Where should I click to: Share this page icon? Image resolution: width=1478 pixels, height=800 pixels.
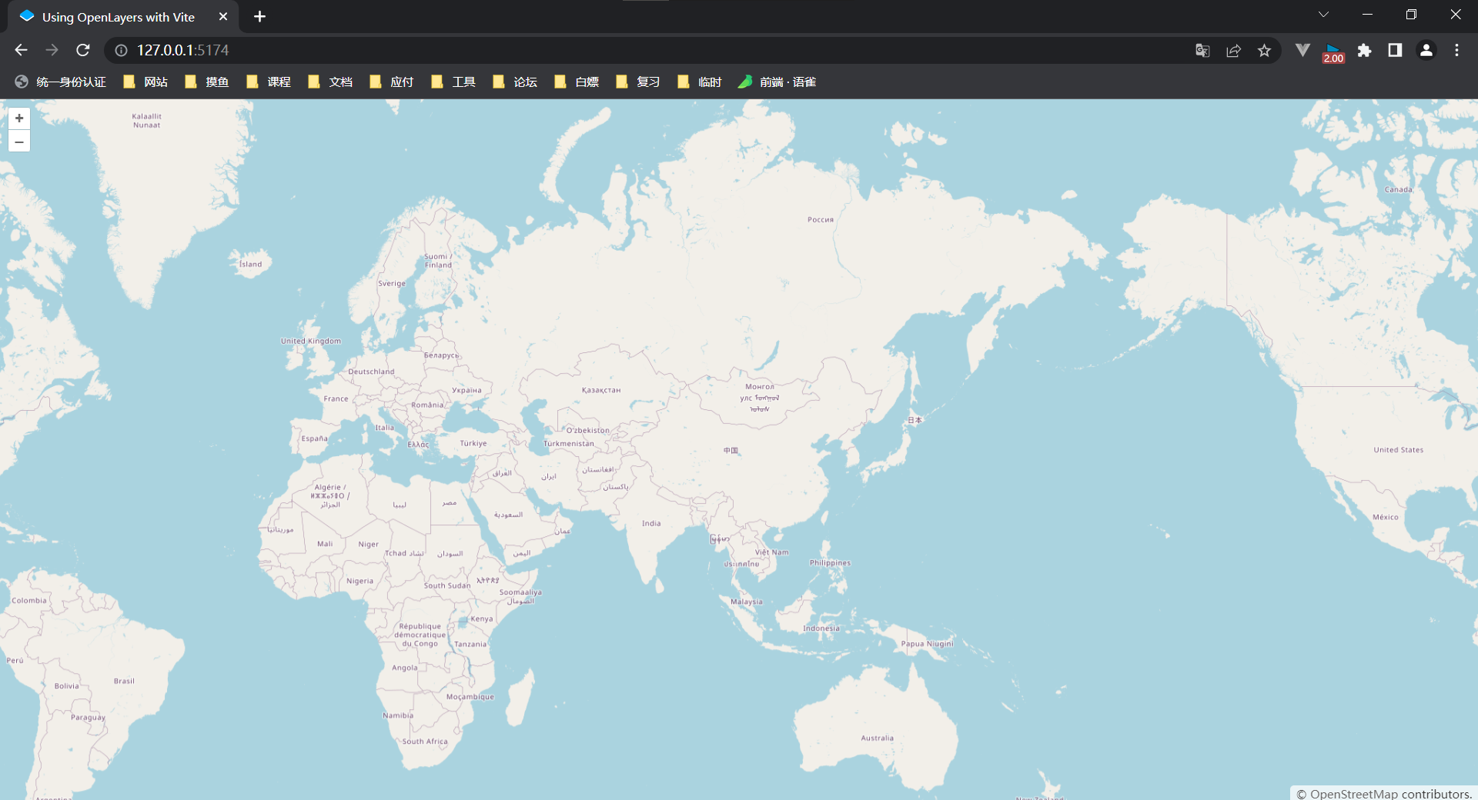pyautogui.click(x=1233, y=50)
